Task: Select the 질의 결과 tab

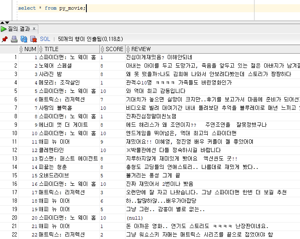Action: coord(19,29)
